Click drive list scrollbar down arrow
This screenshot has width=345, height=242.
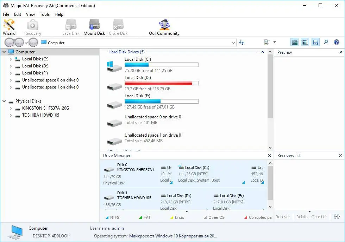tap(270, 148)
